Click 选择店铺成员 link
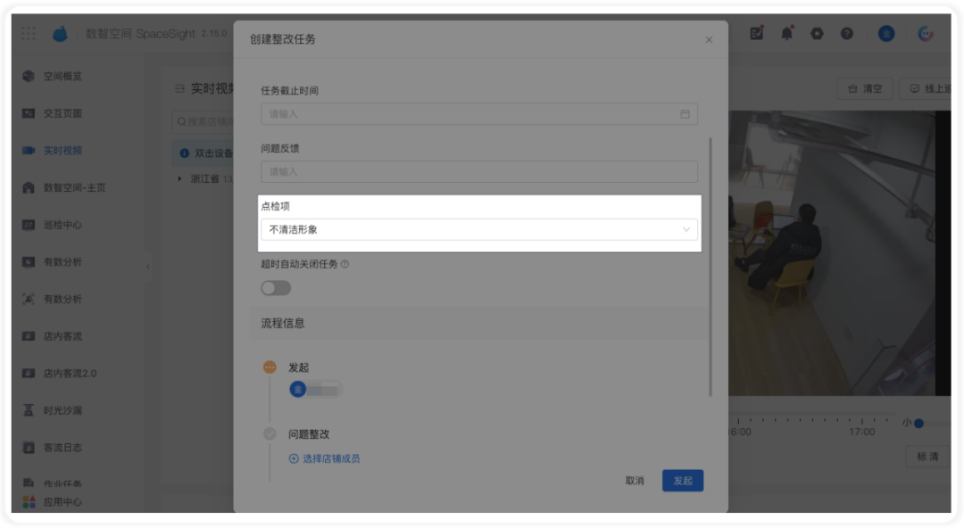964x528 pixels. tap(325, 458)
